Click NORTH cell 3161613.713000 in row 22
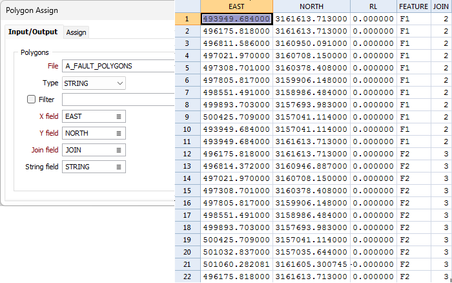 [312, 277]
